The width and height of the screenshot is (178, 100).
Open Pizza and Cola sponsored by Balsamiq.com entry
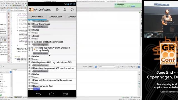point(52,81)
